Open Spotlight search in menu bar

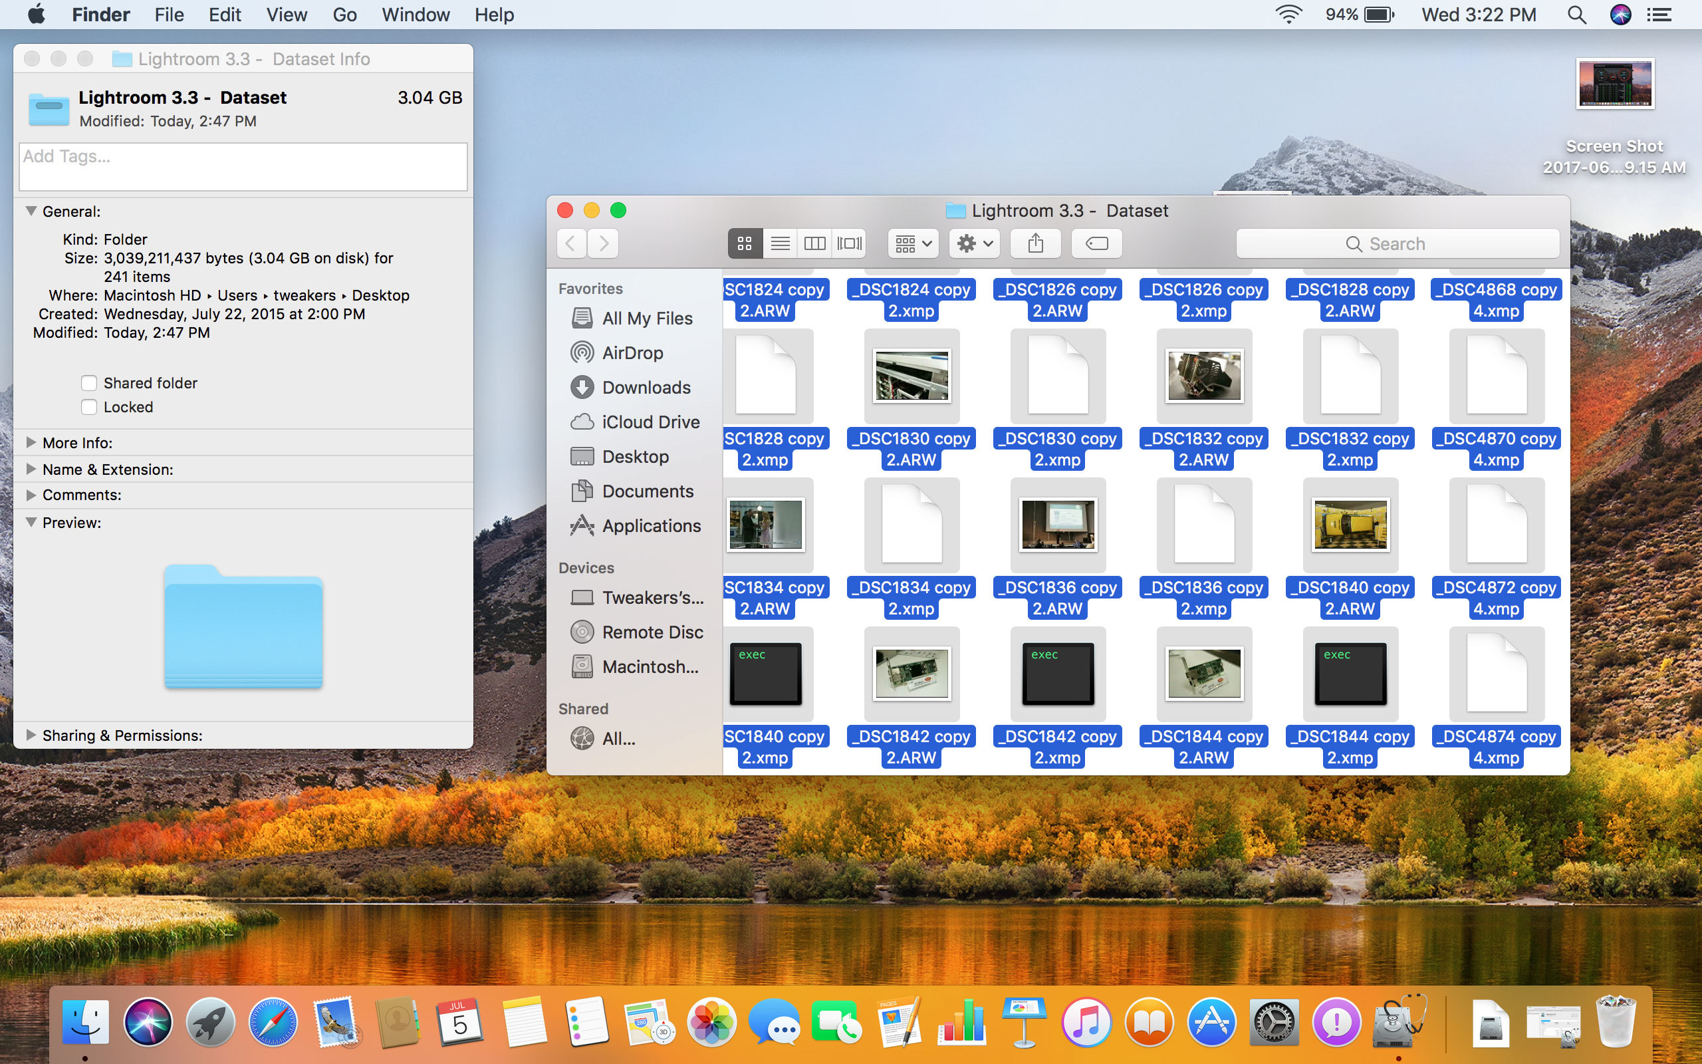click(x=1577, y=14)
